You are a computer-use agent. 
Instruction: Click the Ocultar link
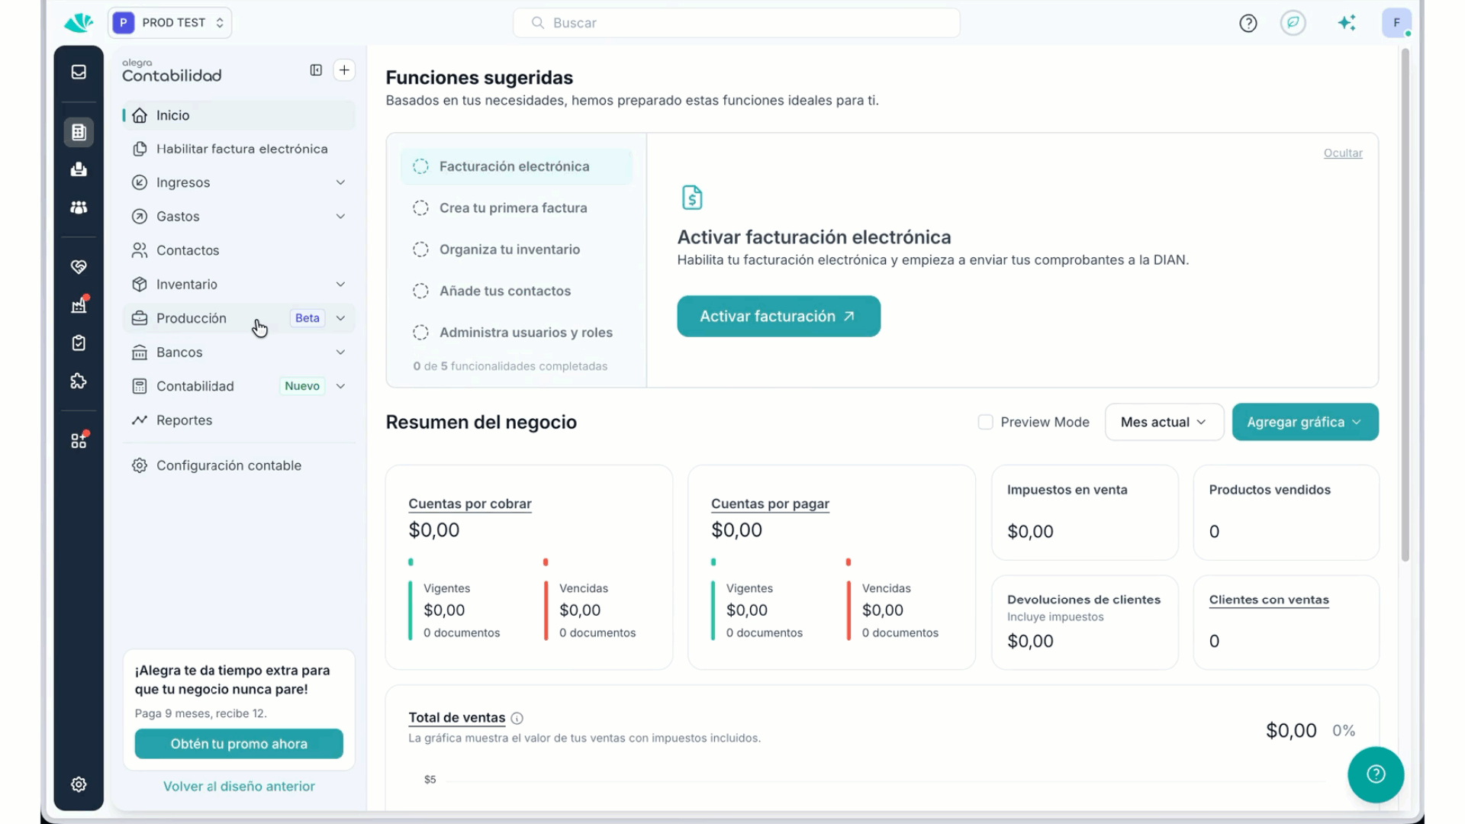[1343, 153]
